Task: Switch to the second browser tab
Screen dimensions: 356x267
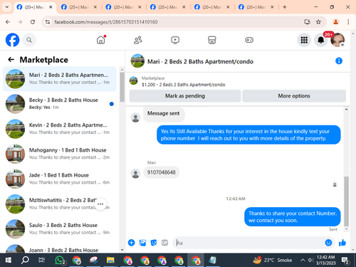Action: coord(79,7)
